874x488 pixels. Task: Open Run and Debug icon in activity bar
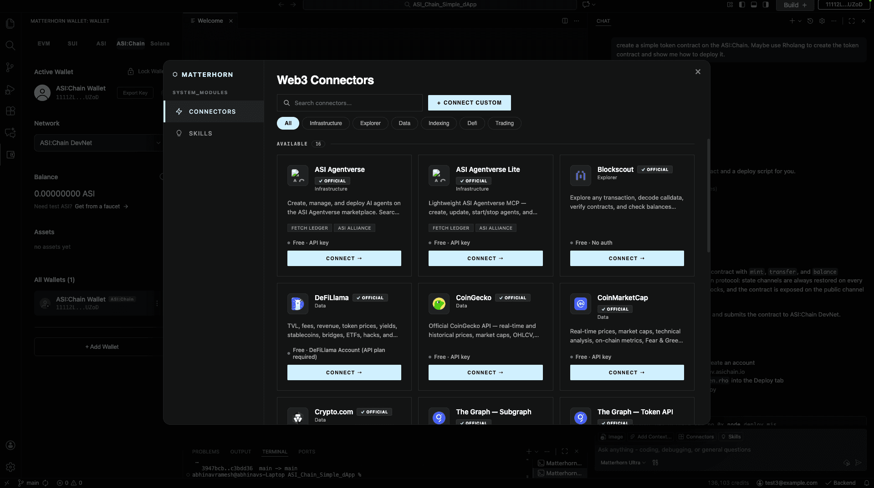click(10, 90)
